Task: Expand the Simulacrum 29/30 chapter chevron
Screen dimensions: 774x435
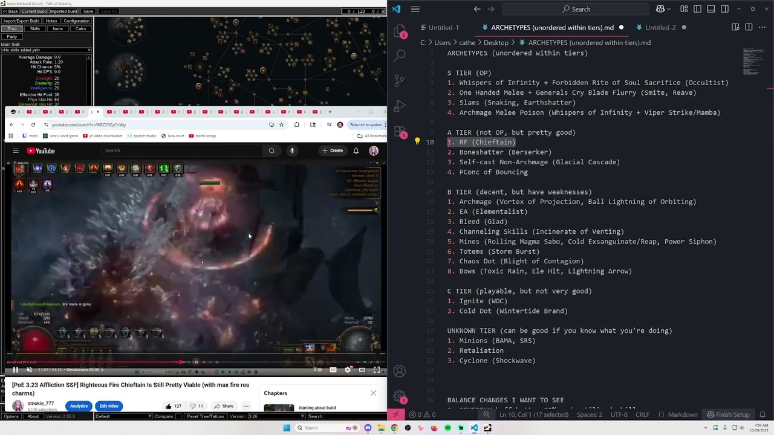Action: (x=102, y=370)
